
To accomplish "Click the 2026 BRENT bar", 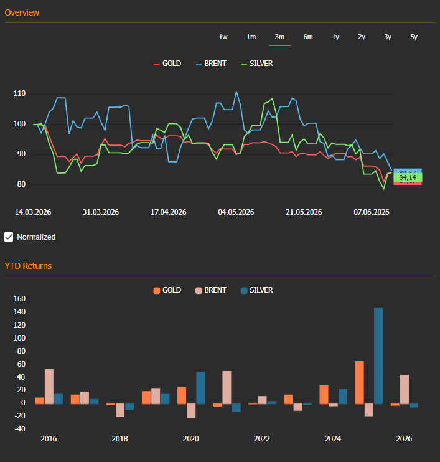I will (x=405, y=389).
